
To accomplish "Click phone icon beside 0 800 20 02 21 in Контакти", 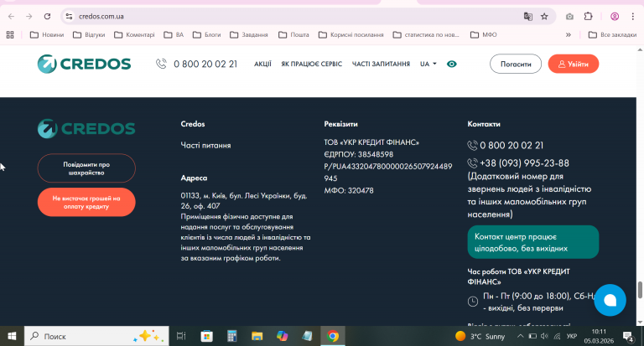I will pos(472,145).
